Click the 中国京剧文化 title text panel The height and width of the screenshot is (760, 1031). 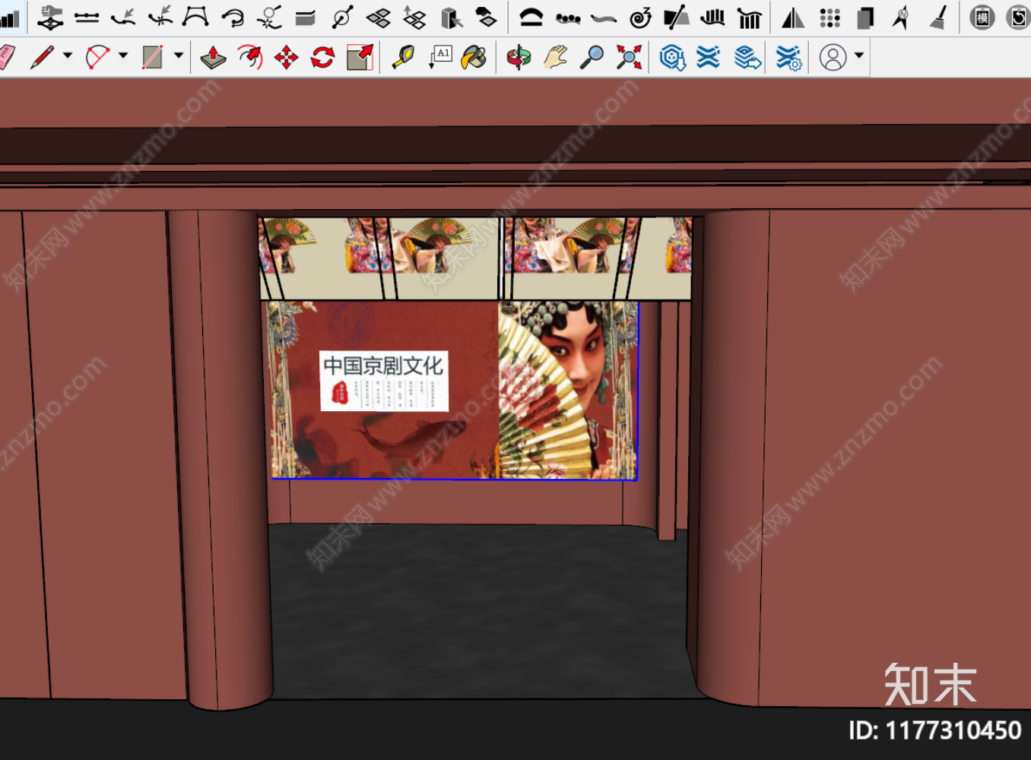384,381
